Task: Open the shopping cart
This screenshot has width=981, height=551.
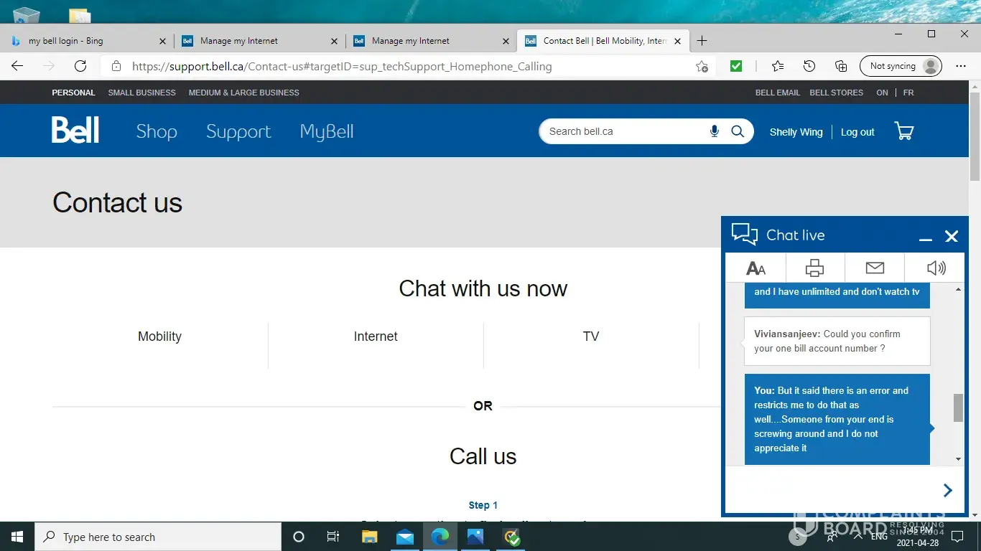Action: (903, 131)
